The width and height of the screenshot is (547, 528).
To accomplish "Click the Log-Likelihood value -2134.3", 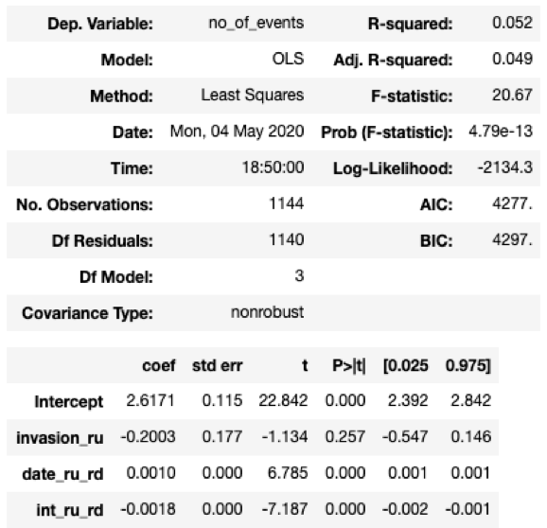I will click(504, 167).
